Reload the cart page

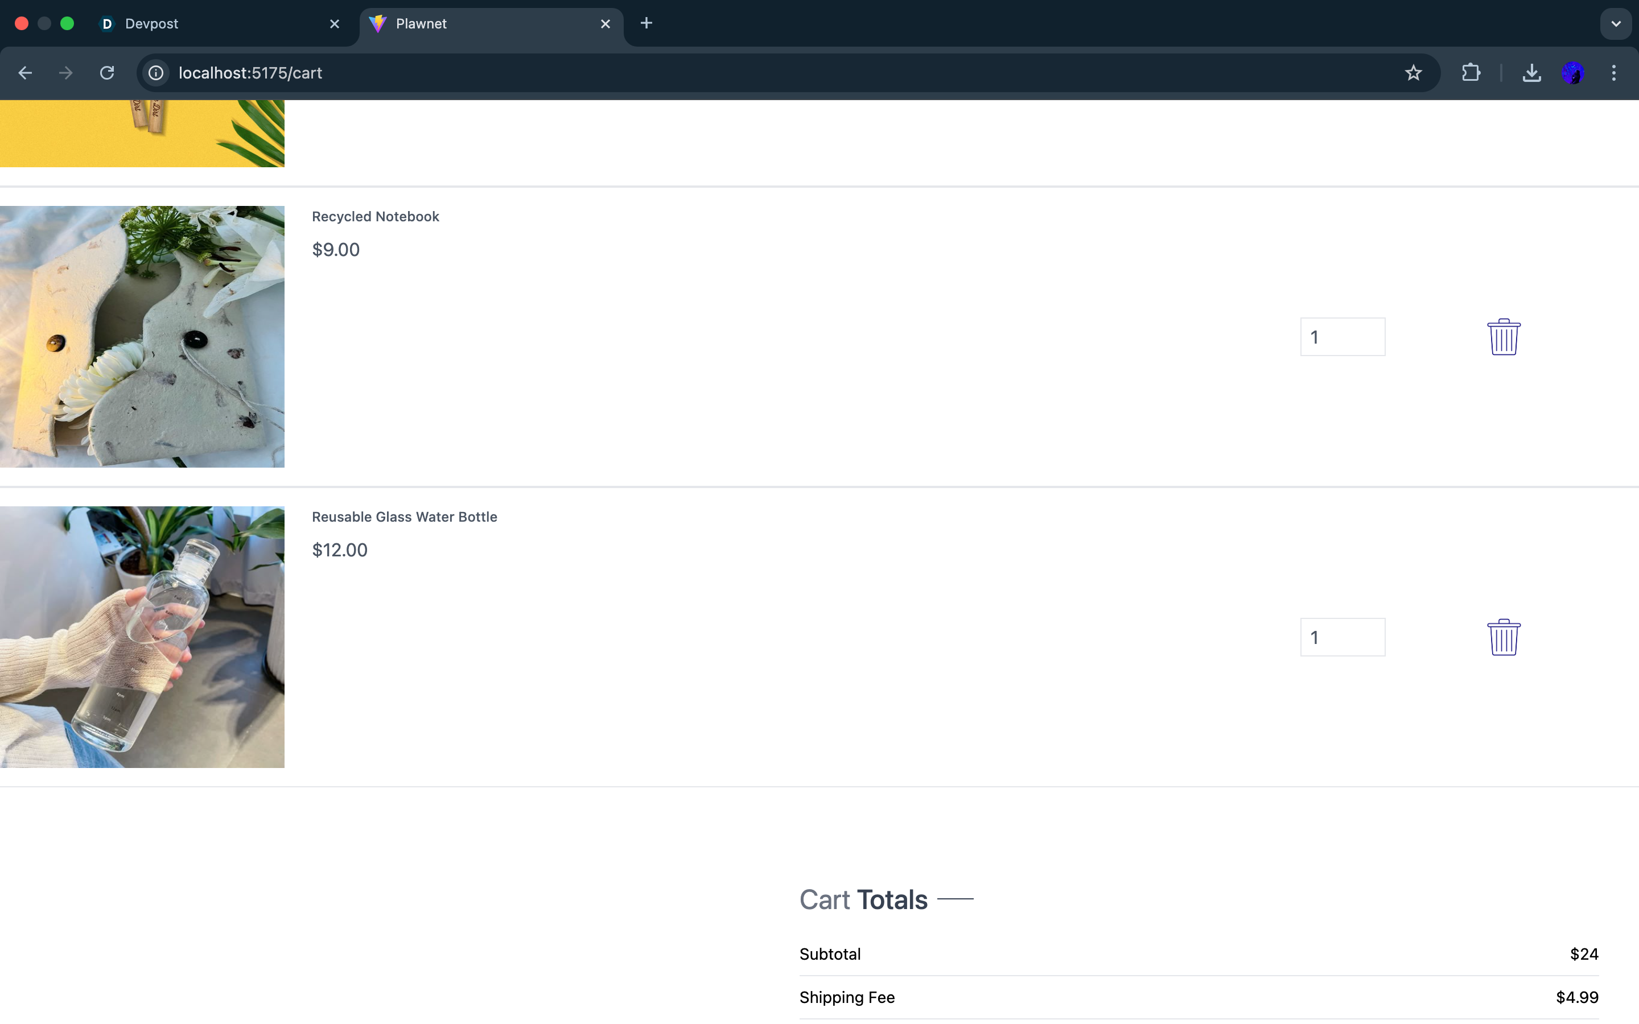(107, 72)
